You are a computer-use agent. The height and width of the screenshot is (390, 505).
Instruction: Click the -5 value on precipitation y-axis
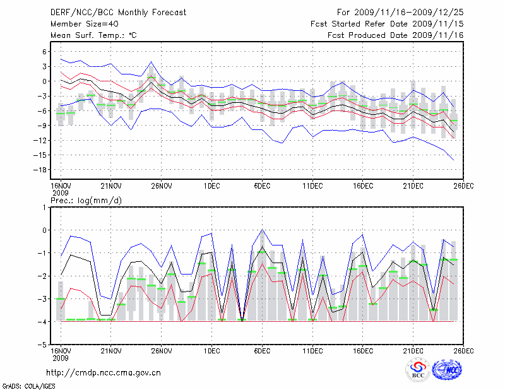coord(43,345)
